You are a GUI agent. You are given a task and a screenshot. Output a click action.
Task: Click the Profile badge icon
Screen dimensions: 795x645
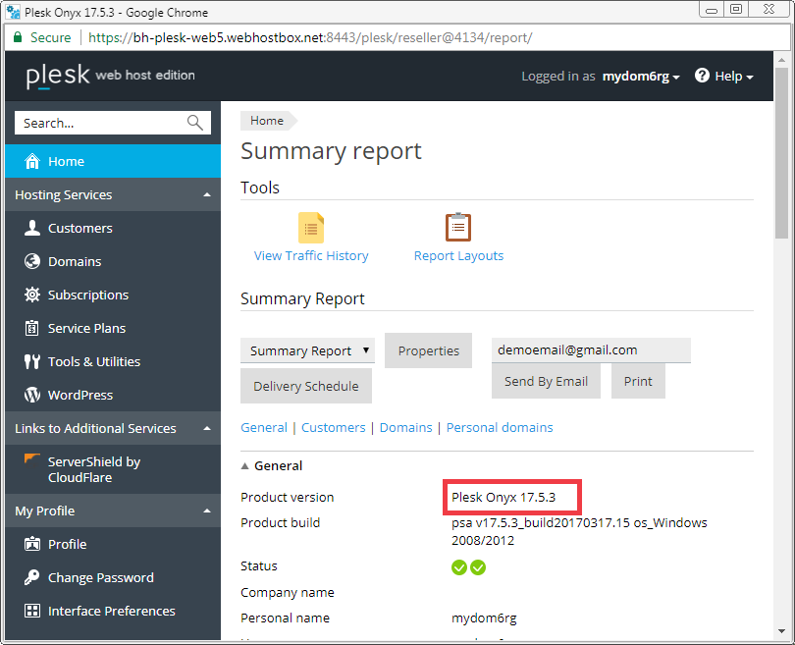pos(32,544)
